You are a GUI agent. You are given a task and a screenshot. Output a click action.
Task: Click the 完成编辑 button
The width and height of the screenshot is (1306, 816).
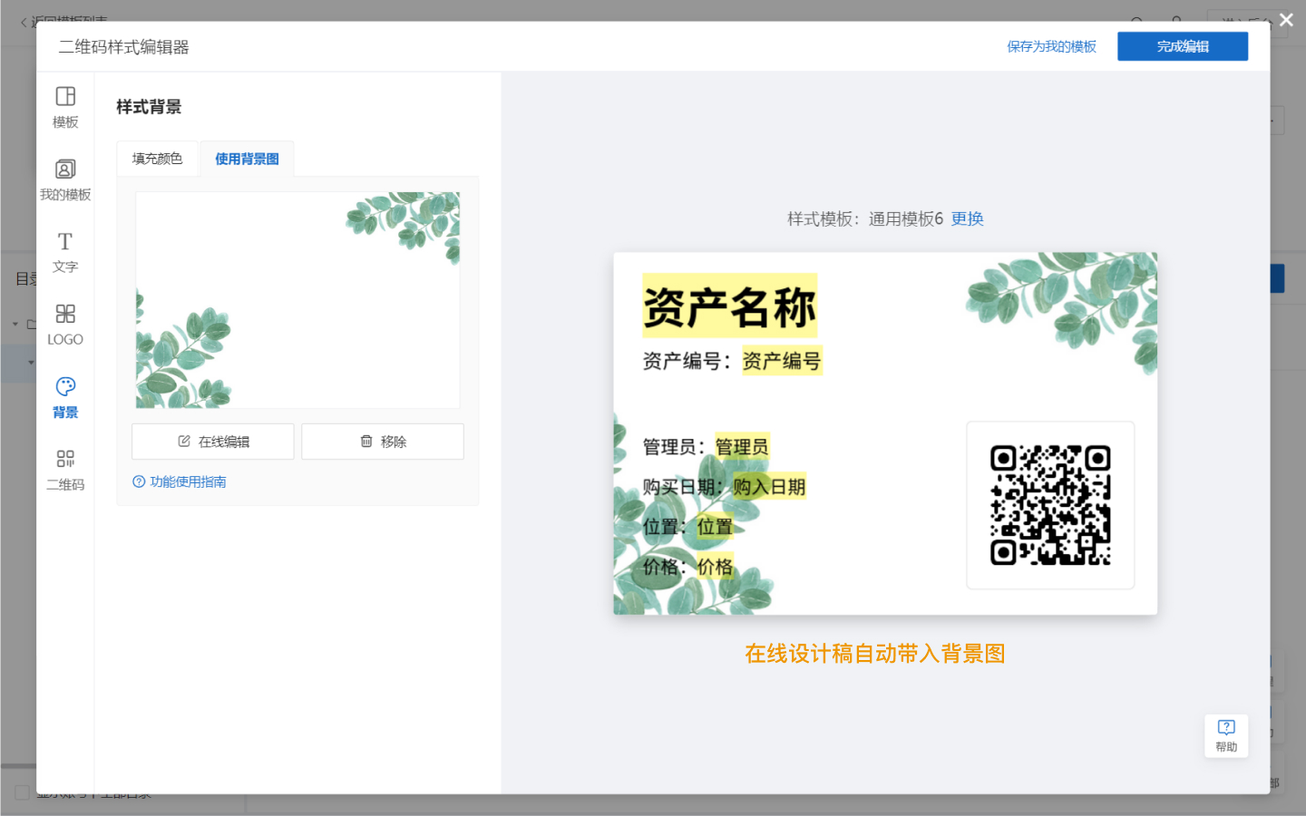(1183, 46)
